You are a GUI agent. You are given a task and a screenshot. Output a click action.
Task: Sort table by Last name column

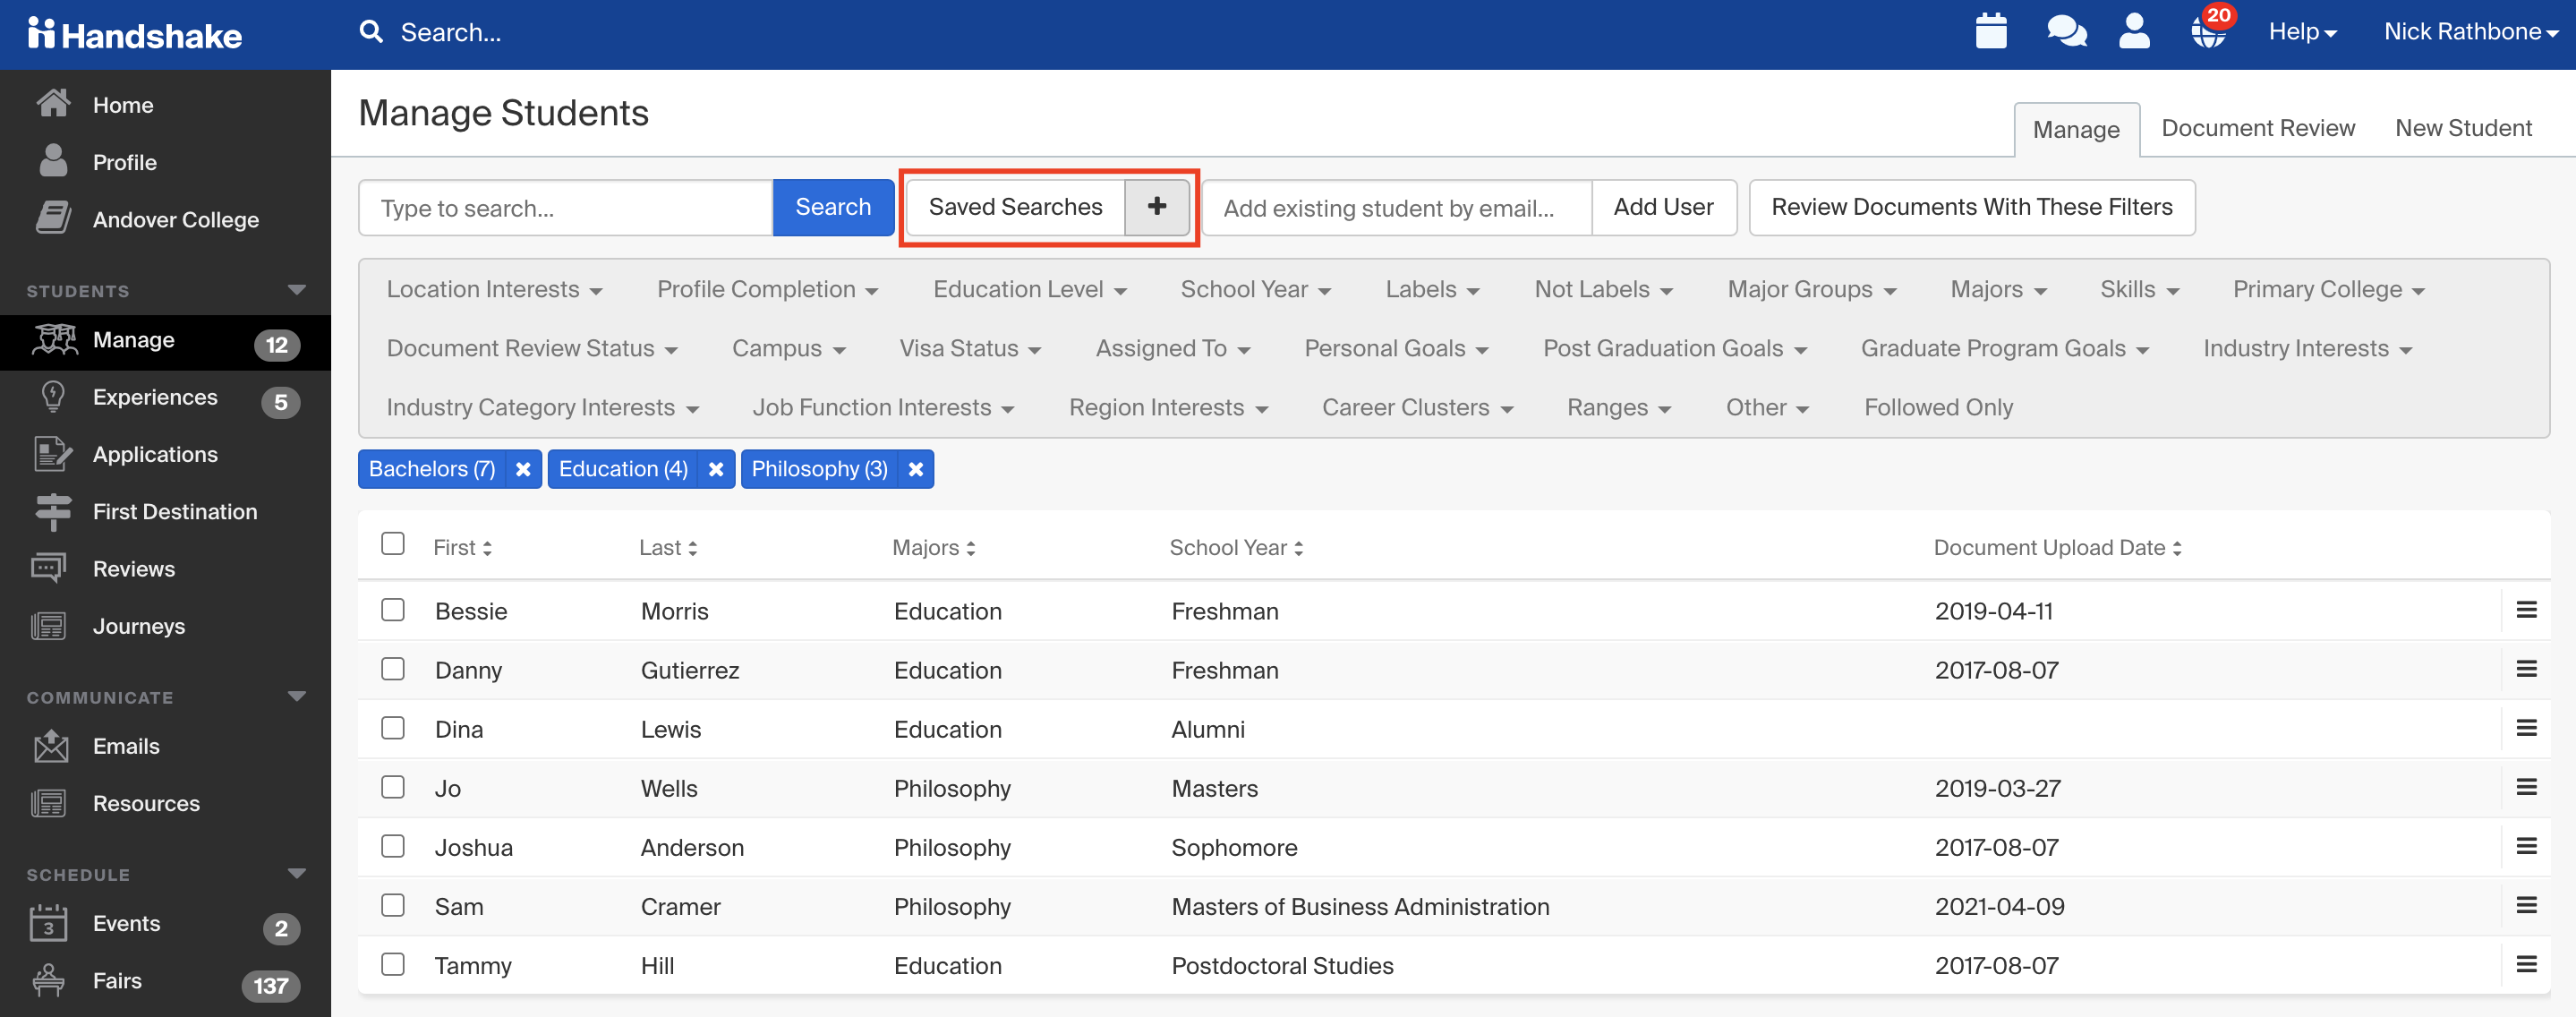pyautogui.click(x=668, y=548)
